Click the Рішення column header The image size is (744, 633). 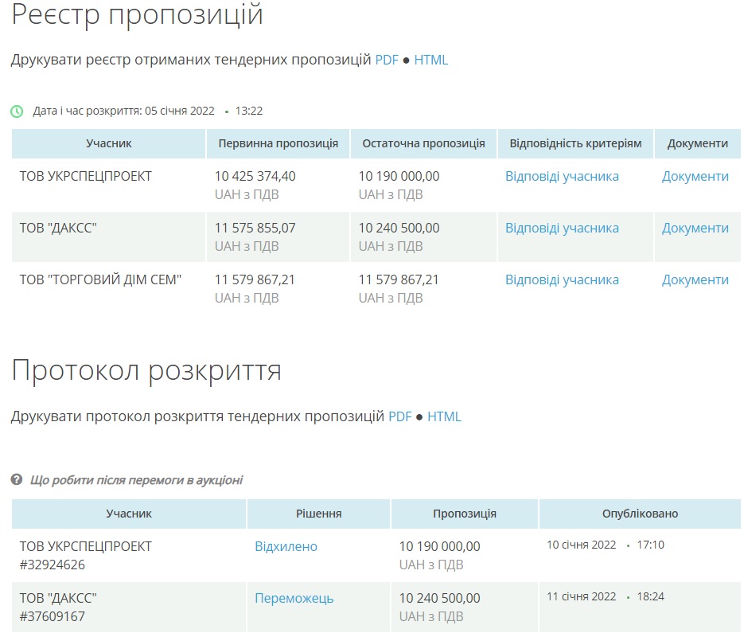tap(319, 514)
